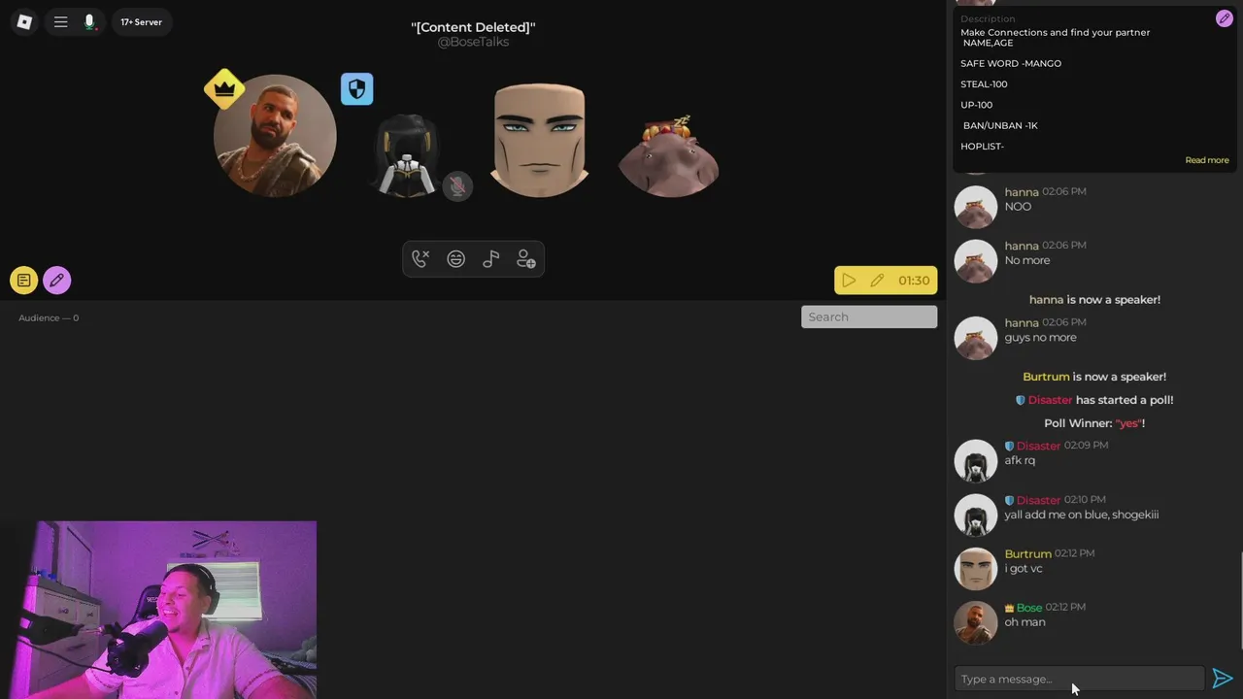The image size is (1243, 699).
Task: Click hanna's avatar beside guys no more
Action: (x=976, y=338)
